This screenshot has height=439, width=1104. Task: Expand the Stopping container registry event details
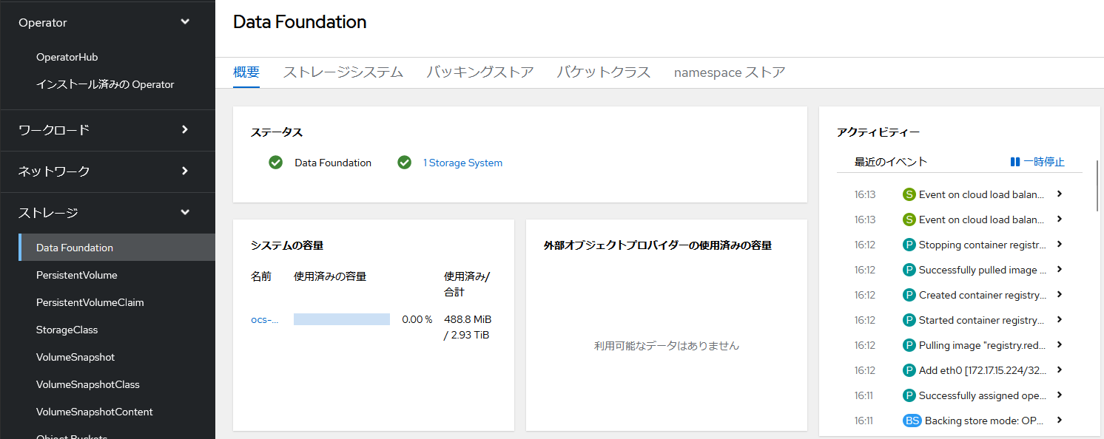pyautogui.click(x=1060, y=244)
